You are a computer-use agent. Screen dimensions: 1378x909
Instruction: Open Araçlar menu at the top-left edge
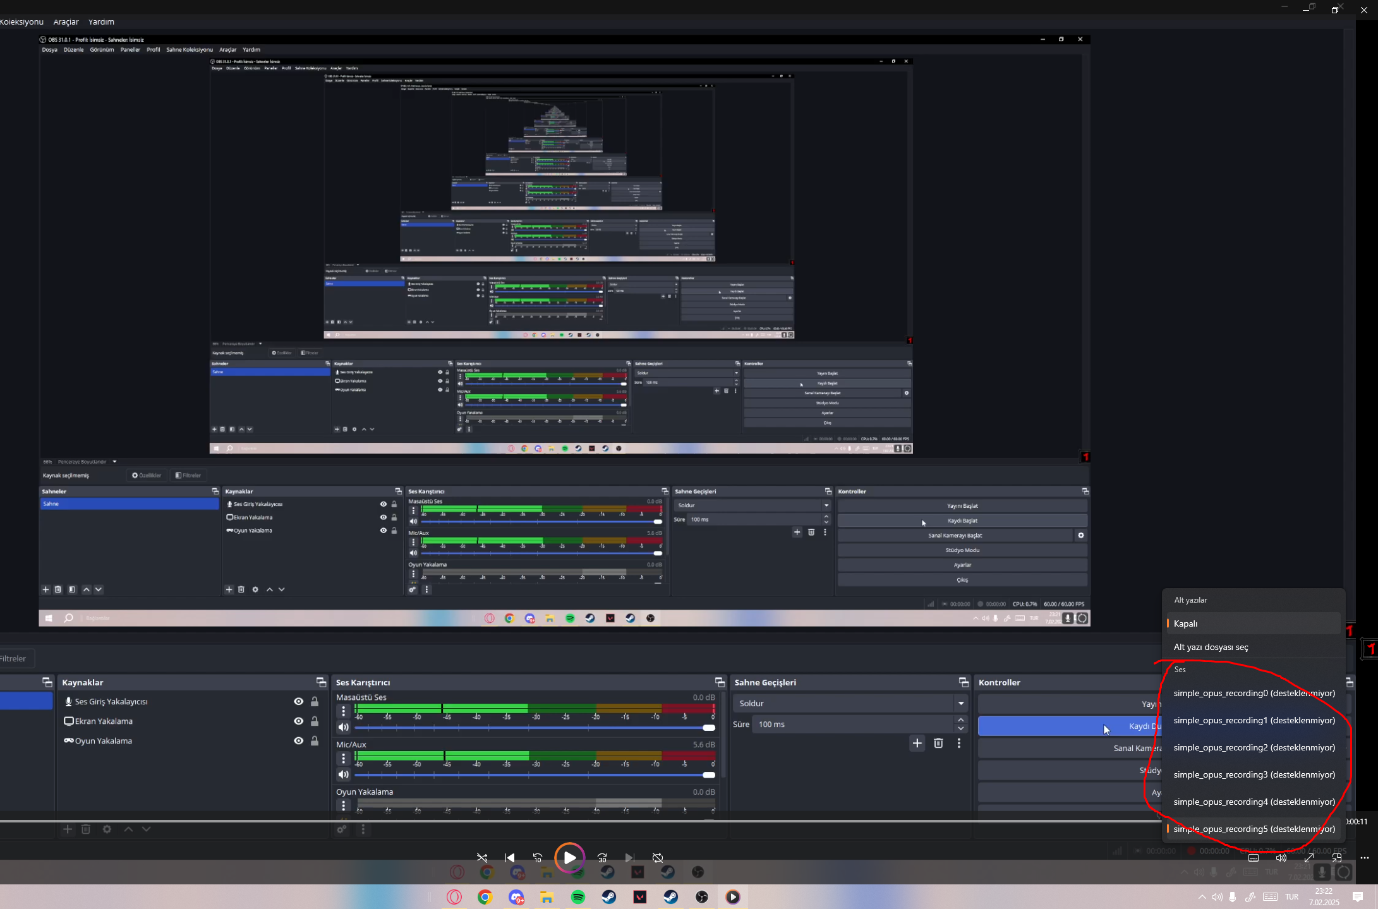(x=66, y=21)
